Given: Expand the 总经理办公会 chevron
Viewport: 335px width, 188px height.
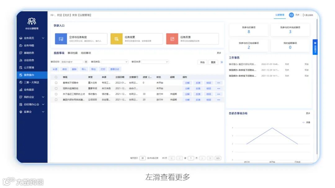Looking at the screenshot, I should tap(43, 104).
